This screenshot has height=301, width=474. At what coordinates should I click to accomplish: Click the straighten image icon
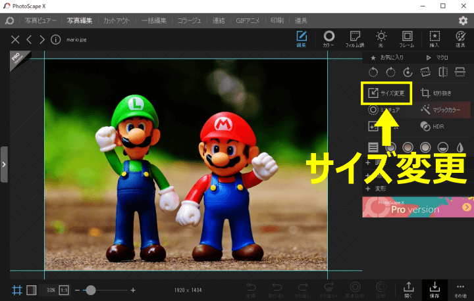pyautogui.click(x=425, y=72)
